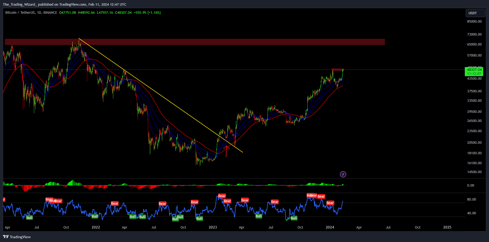
Task: Click the low value L47557.16
Action: click(x=105, y=13)
